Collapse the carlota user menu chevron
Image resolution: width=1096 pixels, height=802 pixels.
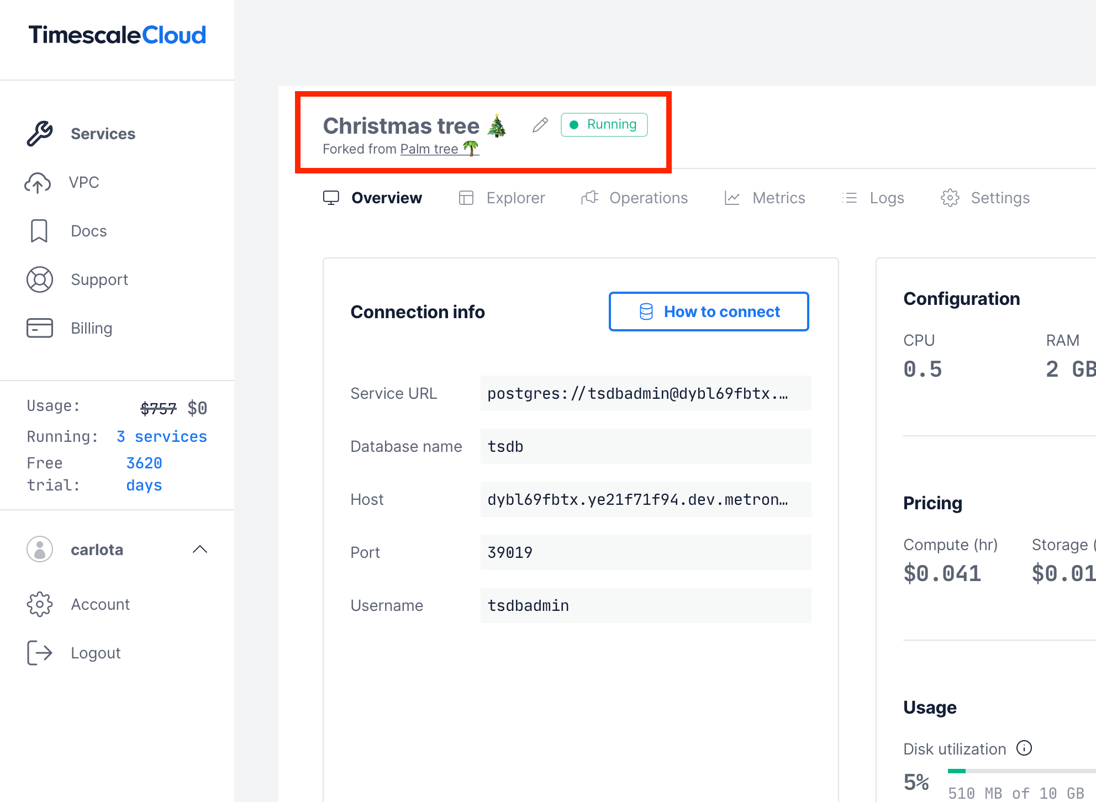200,549
